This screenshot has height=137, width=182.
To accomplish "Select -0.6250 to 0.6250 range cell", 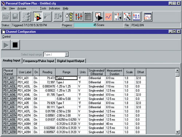I will [x=66, y=120].
